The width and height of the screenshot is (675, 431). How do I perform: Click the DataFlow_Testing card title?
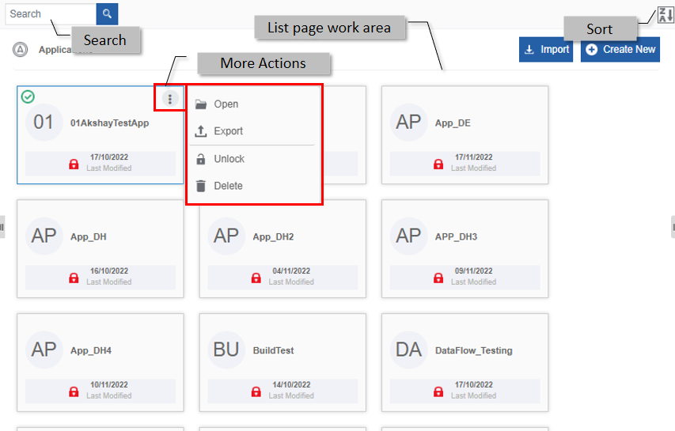point(473,350)
